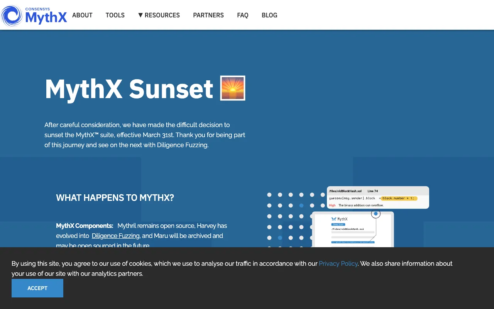Image resolution: width=494 pixels, height=309 pixels.
Task: Click the sunset image next to the headline
Action: click(x=233, y=88)
